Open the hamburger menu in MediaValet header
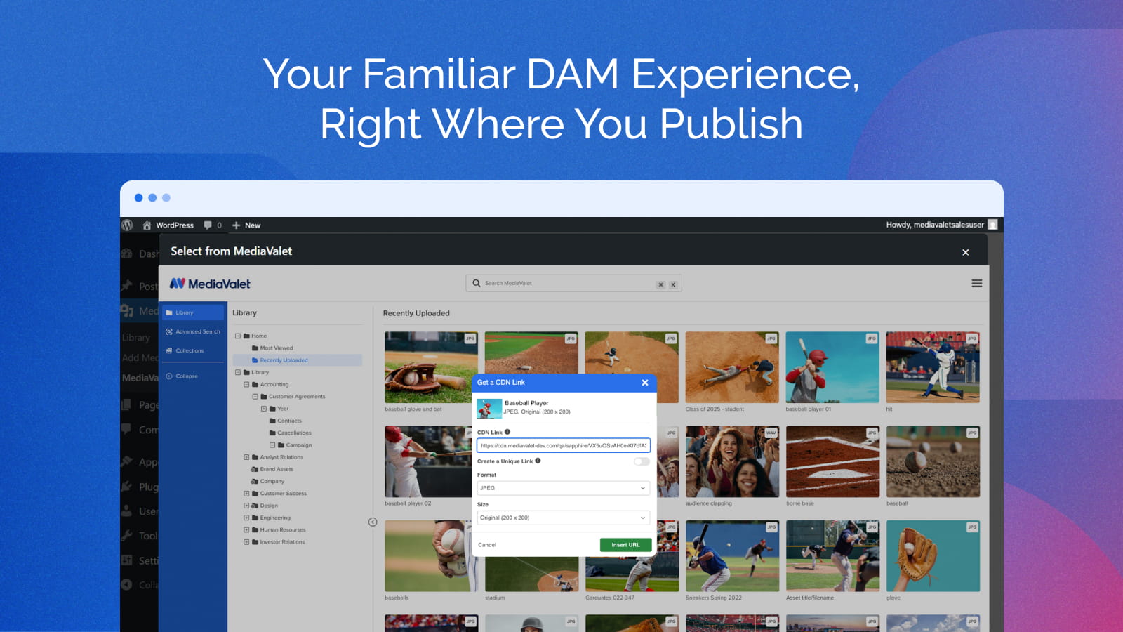This screenshot has height=632, width=1123. 976,284
